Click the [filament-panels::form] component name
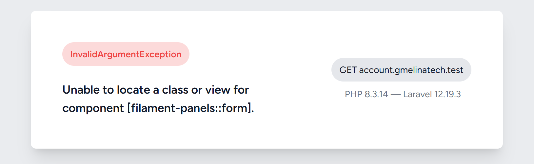Screen dimensions: 534x164 click(189, 108)
